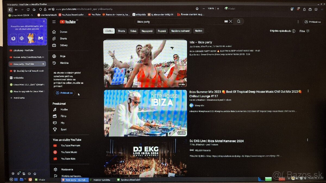Enable the Naživo filter chip

tap(198, 31)
